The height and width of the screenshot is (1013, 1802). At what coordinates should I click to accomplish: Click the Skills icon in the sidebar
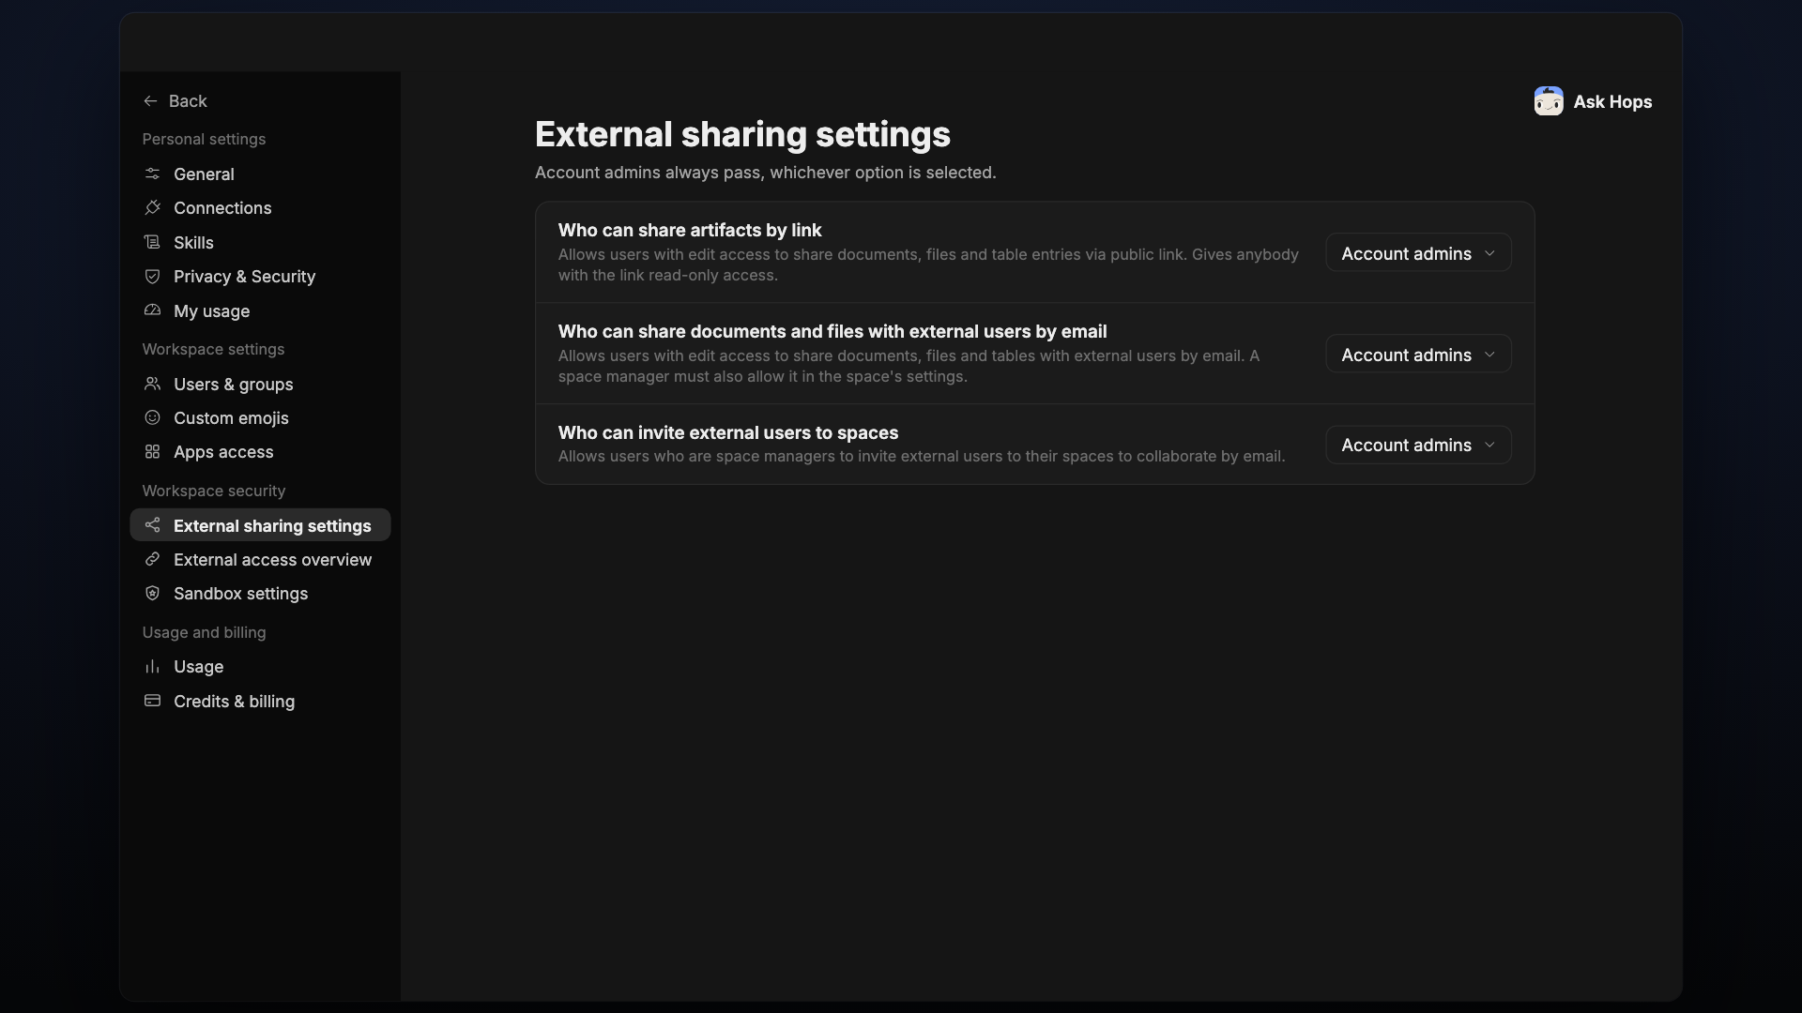(152, 242)
